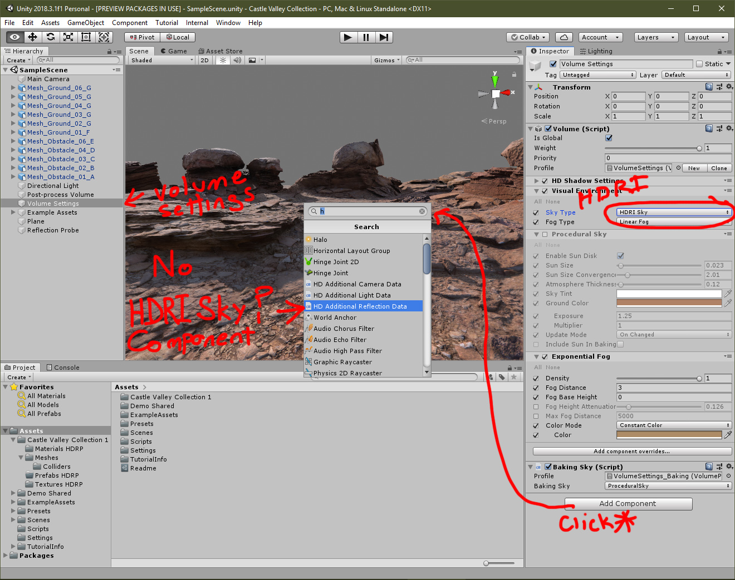Screen dimensions: 735x580
Task: Click the Add Component button
Action: [x=628, y=504]
